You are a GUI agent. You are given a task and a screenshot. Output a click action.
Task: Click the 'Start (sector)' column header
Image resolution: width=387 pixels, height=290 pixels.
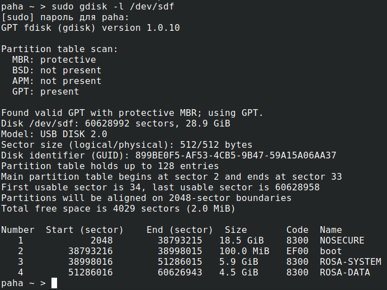pos(84,230)
